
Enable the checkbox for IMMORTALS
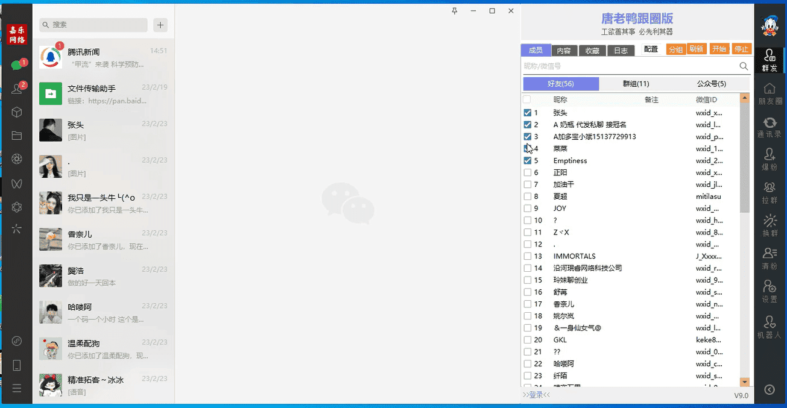pyautogui.click(x=527, y=256)
